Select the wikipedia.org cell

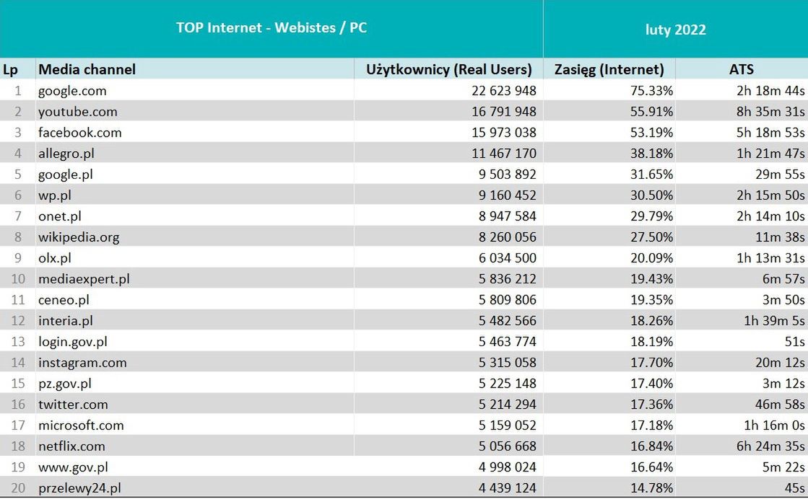tap(79, 237)
